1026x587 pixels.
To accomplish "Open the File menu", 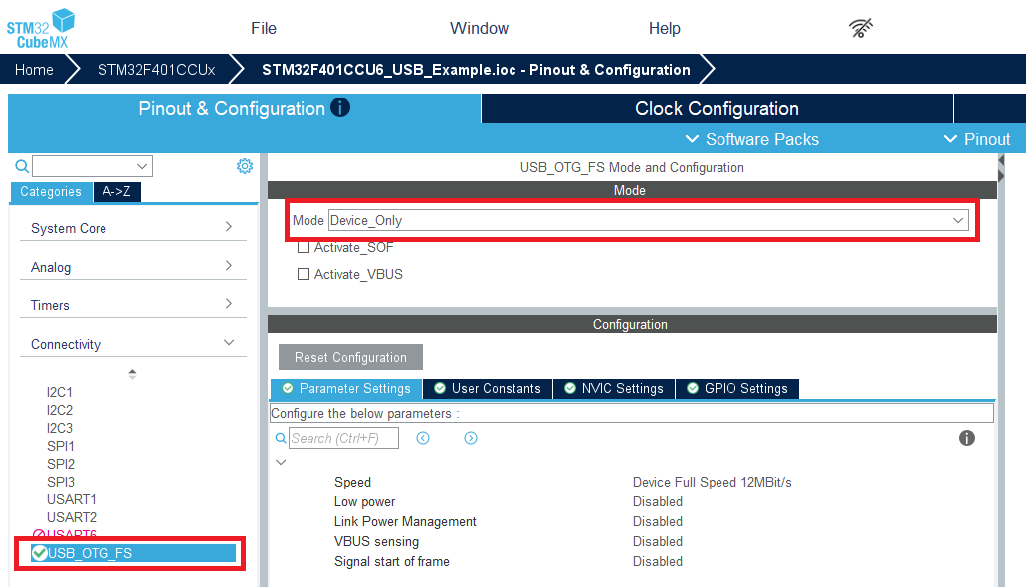I will click(x=264, y=28).
